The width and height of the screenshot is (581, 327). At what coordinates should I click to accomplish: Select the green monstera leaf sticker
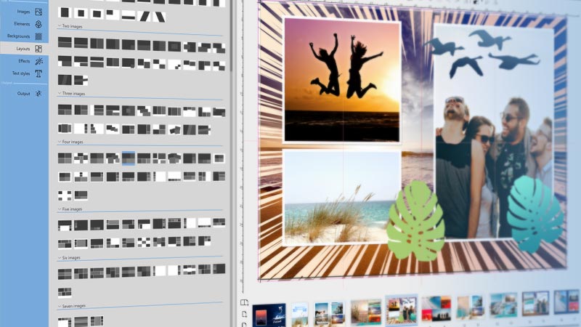tap(415, 220)
